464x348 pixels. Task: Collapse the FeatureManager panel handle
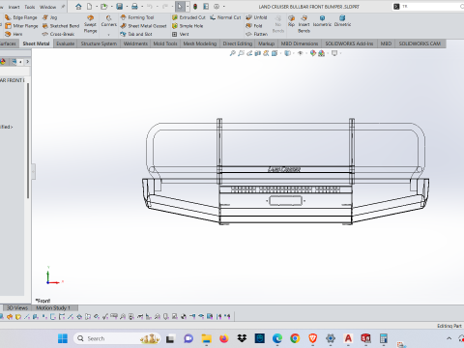tap(33, 172)
